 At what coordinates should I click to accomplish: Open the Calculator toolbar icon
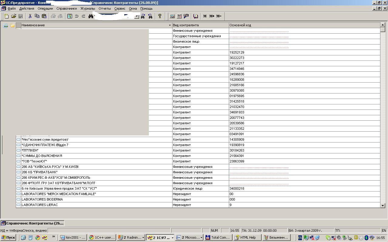172,16
